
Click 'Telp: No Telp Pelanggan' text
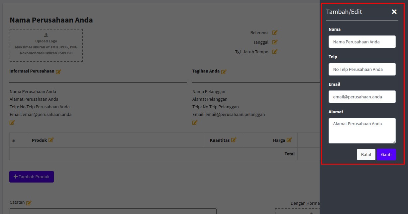pyautogui.click(x=216, y=107)
